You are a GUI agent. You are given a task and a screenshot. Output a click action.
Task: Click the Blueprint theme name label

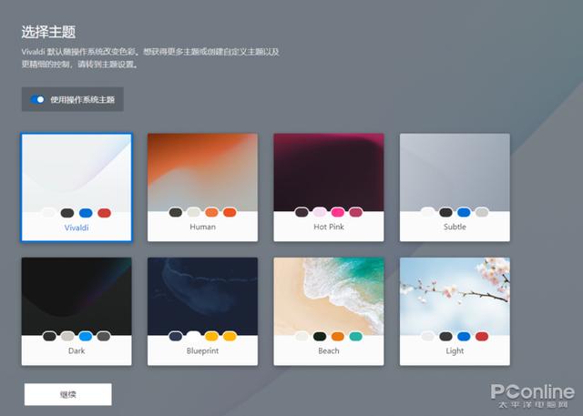pyautogui.click(x=202, y=350)
